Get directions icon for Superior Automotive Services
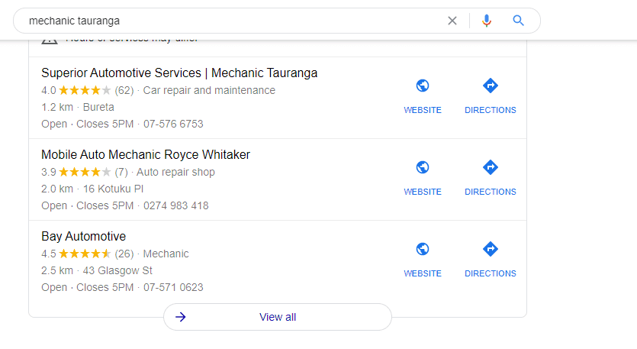This screenshot has width=637, height=349. 491,86
